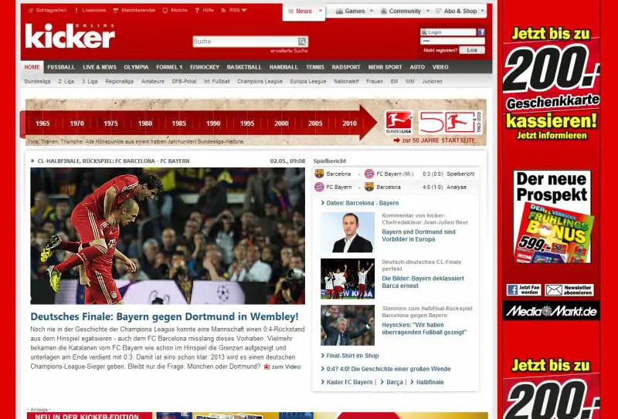Open headline Deutsches Finale: Bayern gegen Dortmund
Viewport: 618px width, 419px height.
[165, 316]
